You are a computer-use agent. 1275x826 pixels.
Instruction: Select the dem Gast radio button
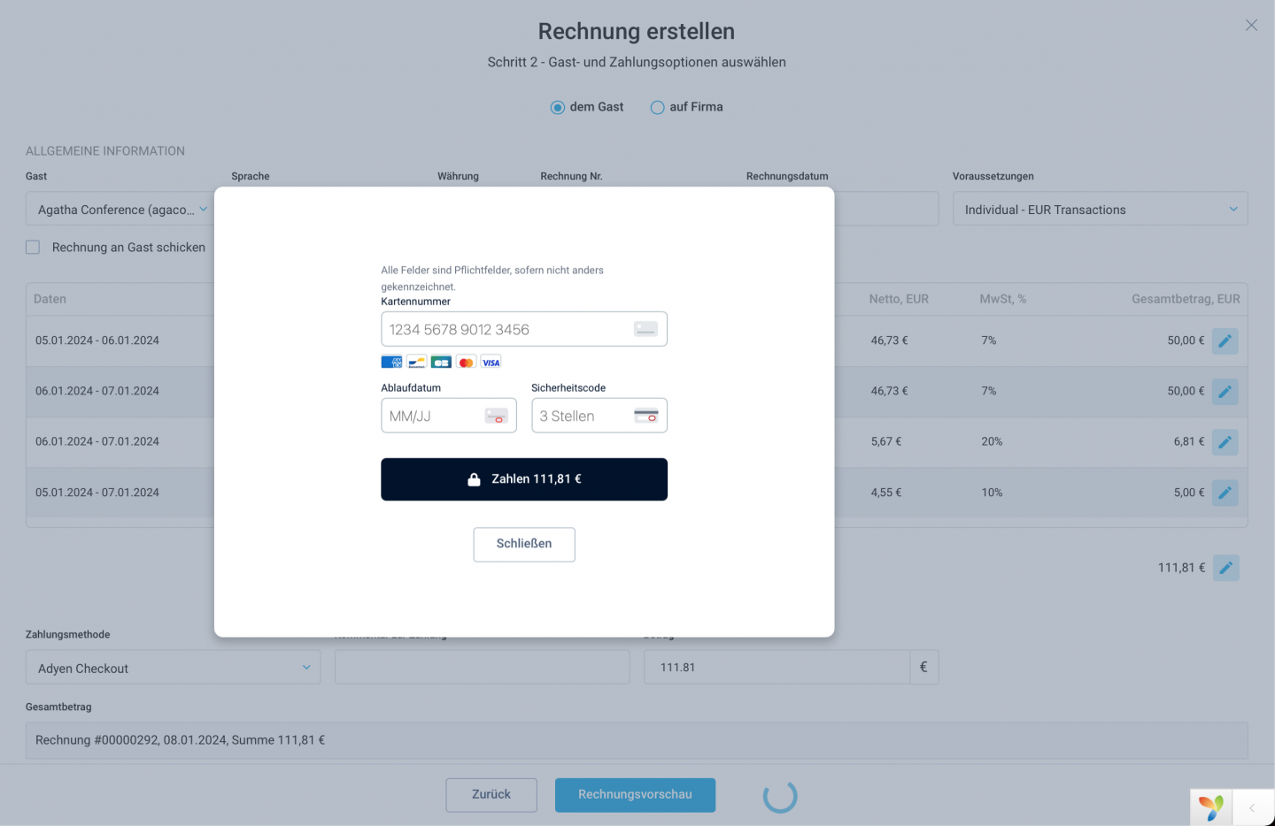tap(558, 107)
